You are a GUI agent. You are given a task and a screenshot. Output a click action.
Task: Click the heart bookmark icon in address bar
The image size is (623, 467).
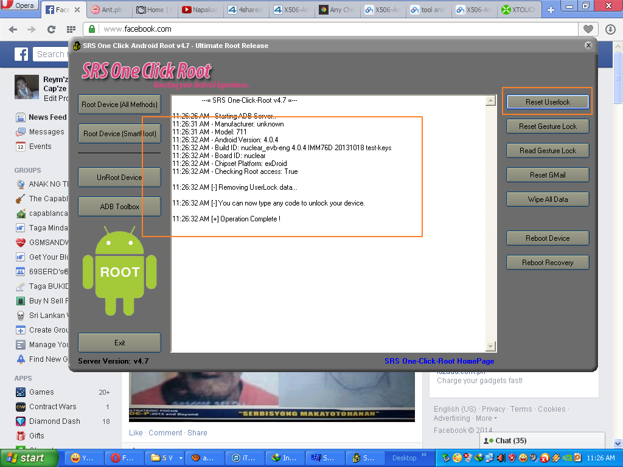tap(588, 29)
